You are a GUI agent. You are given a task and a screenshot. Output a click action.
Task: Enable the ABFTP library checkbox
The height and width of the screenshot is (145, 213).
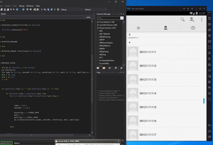98,40
